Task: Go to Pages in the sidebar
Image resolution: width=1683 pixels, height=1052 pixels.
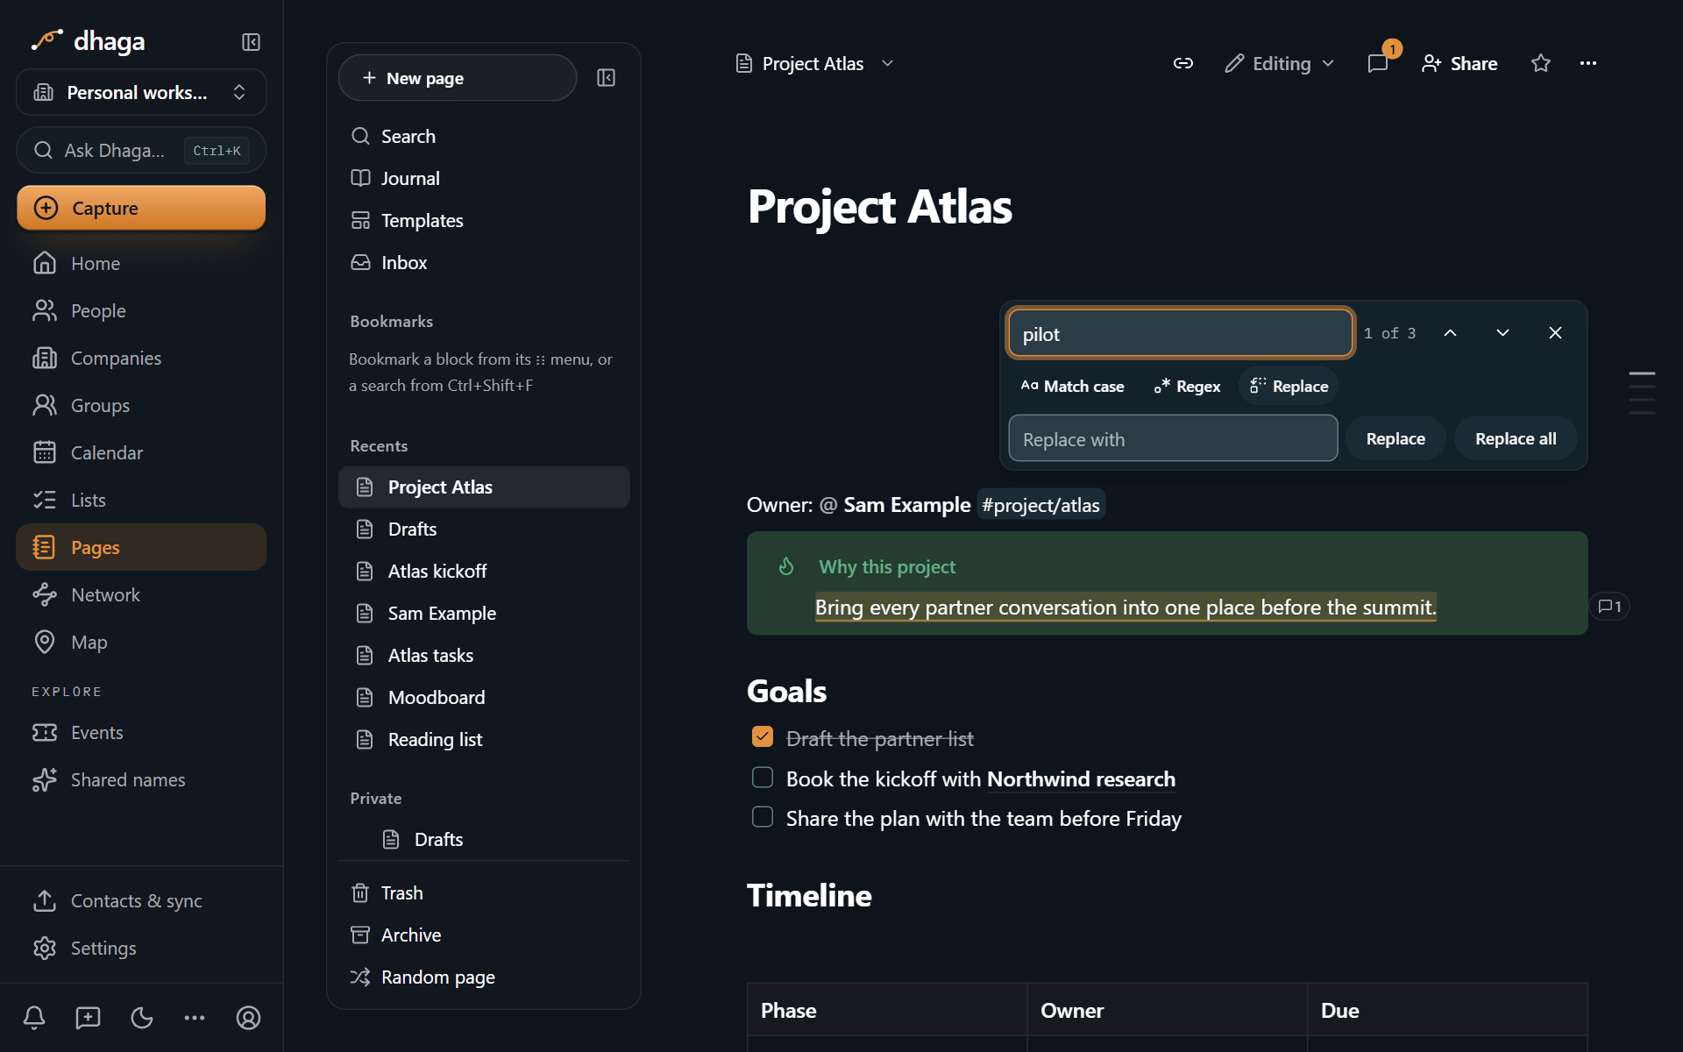Action: (x=141, y=547)
